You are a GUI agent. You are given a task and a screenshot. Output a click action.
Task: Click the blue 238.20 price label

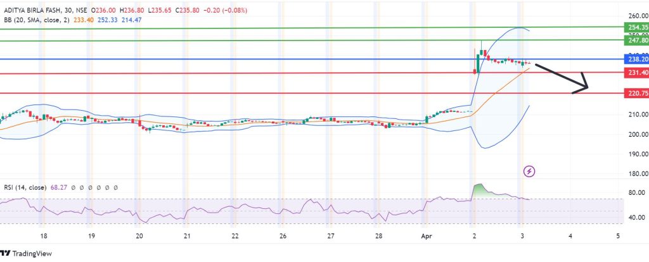coord(636,59)
